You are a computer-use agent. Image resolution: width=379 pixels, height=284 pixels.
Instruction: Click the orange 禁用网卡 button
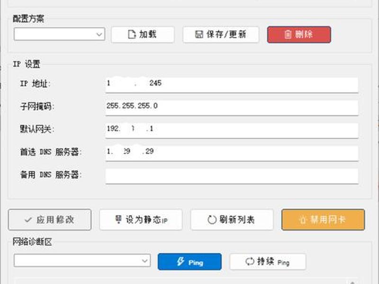click(x=323, y=220)
